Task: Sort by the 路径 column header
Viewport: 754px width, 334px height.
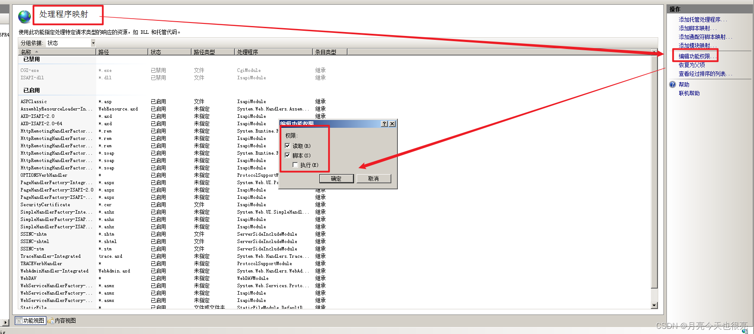Action: coord(122,52)
